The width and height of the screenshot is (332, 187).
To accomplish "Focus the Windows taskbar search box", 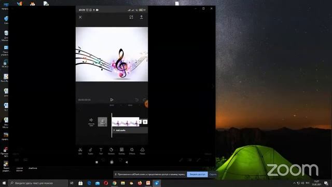I will [x=38, y=183].
